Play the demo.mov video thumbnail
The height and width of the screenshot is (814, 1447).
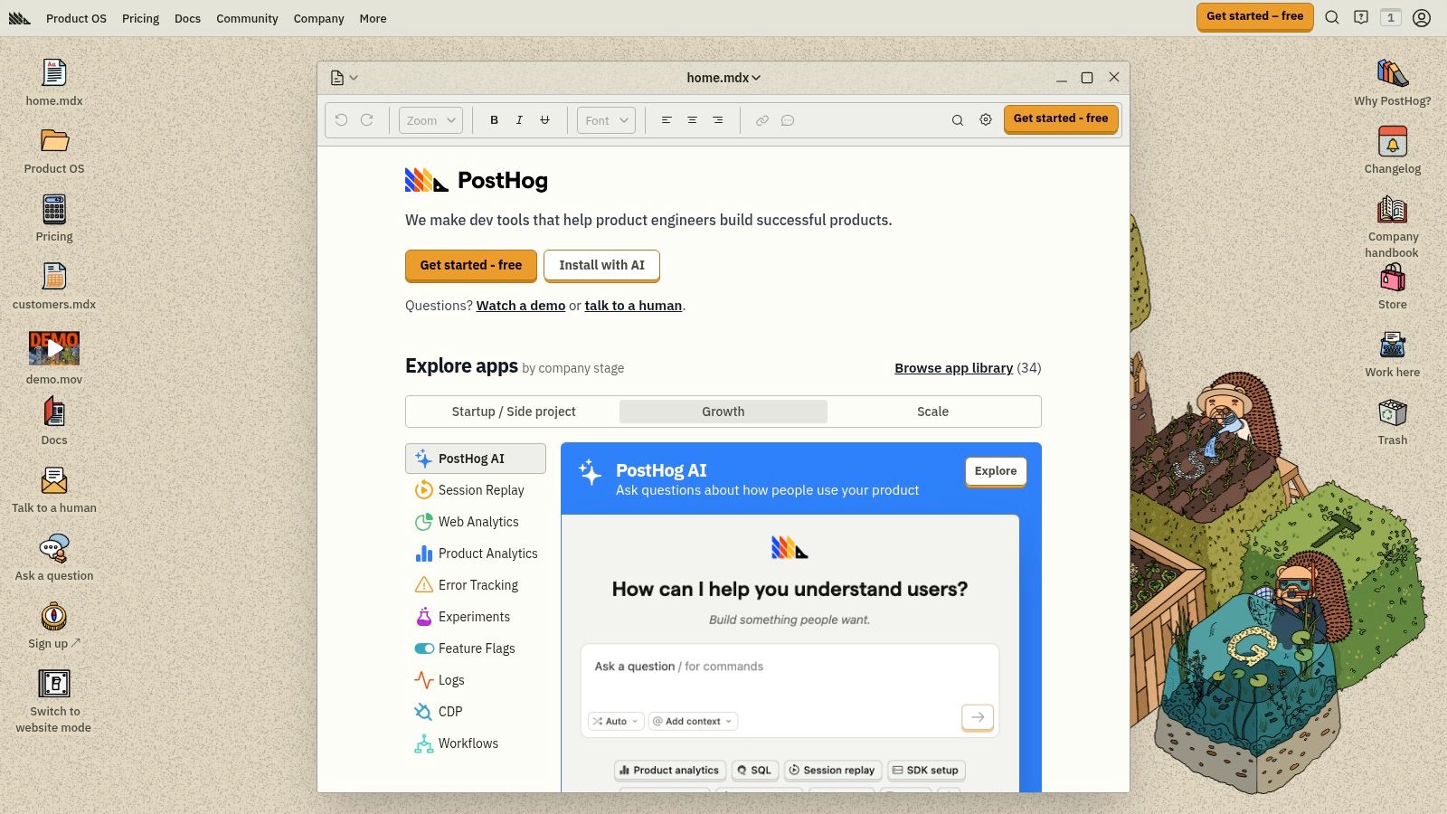(54, 348)
